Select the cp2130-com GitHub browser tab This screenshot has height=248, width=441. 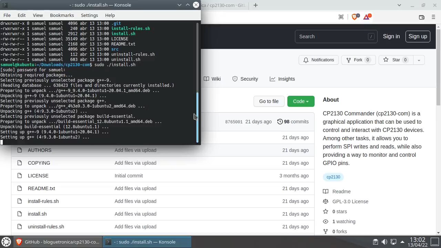(225, 5)
